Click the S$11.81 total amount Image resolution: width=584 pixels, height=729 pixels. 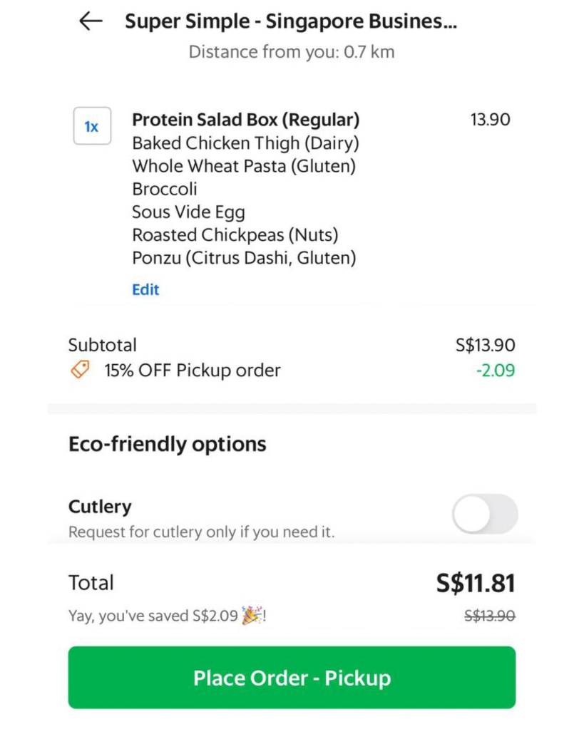(x=476, y=584)
